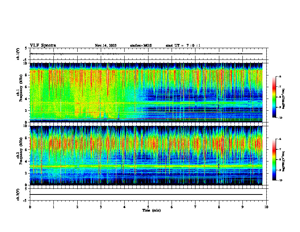Click the "5" tick on the ch.1 voltage axis
Image resolution: width=300 pixels, height=232 pixels.
(26, 48)
